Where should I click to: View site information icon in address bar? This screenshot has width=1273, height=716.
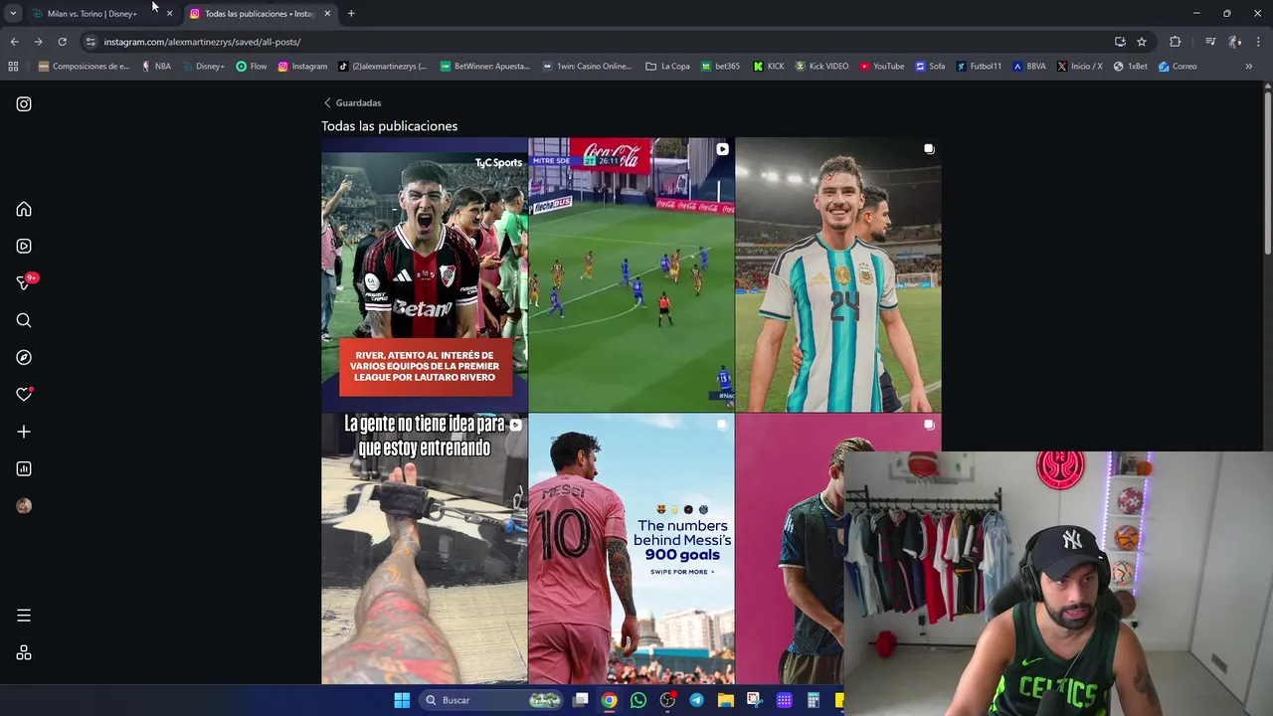[91, 42]
